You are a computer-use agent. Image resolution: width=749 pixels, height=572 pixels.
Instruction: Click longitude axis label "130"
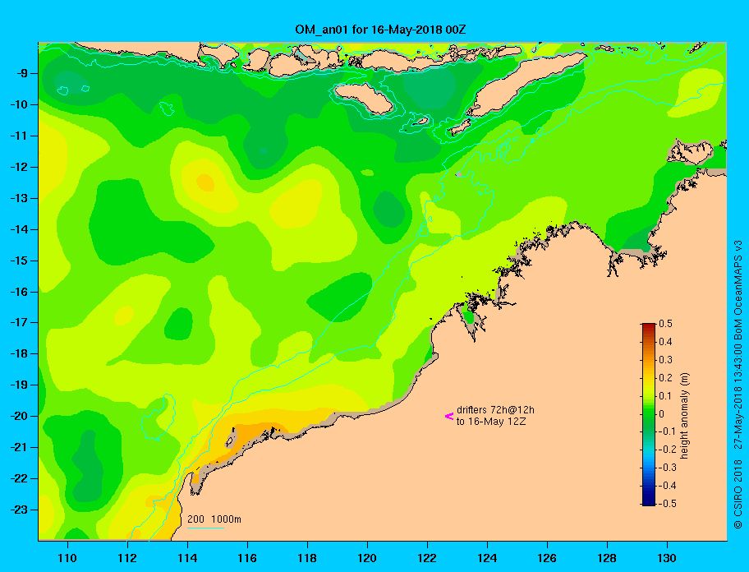tap(667, 558)
